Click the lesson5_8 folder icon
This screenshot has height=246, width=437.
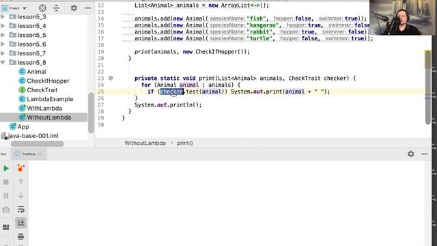click(x=12, y=62)
